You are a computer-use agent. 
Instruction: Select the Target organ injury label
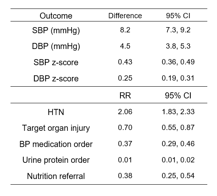(56, 128)
